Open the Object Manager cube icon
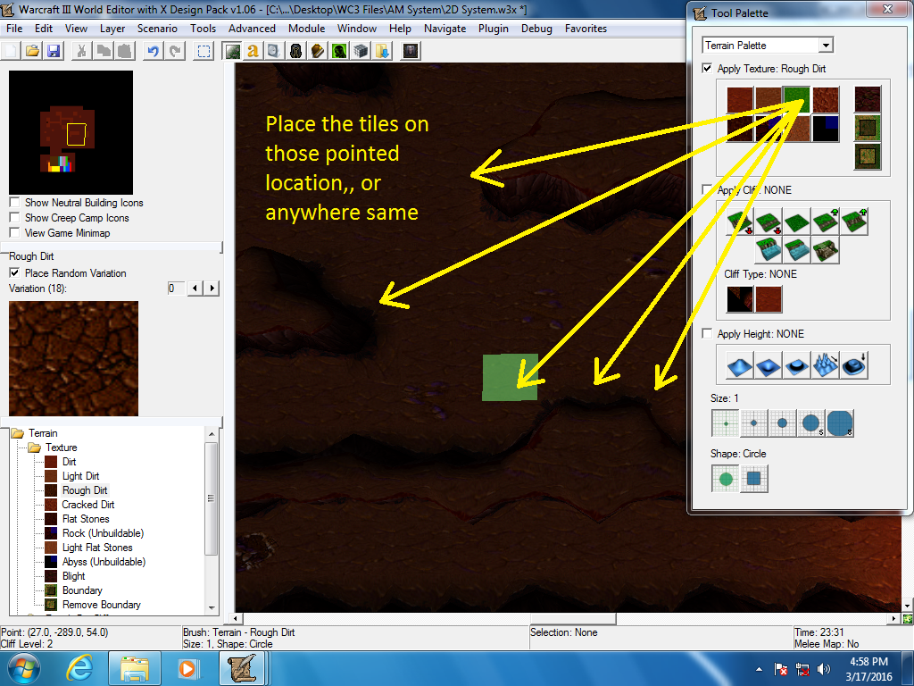914x686 pixels. 361,51
